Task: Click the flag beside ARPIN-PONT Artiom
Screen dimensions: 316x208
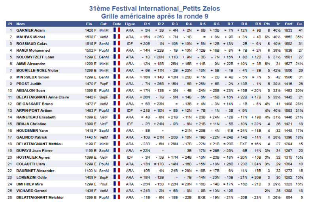Action: pos(117,111)
